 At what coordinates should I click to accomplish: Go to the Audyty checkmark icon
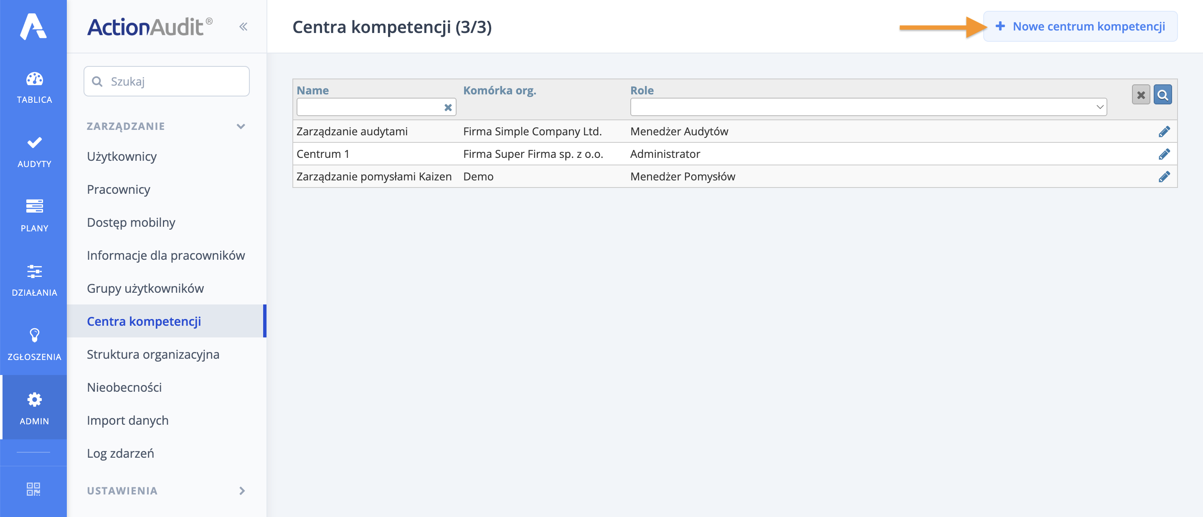pos(34,142)
